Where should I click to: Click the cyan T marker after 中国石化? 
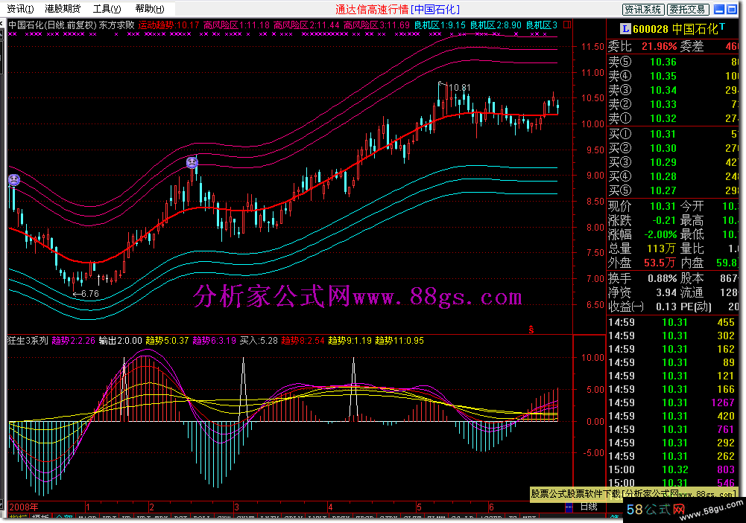point(722,27)
